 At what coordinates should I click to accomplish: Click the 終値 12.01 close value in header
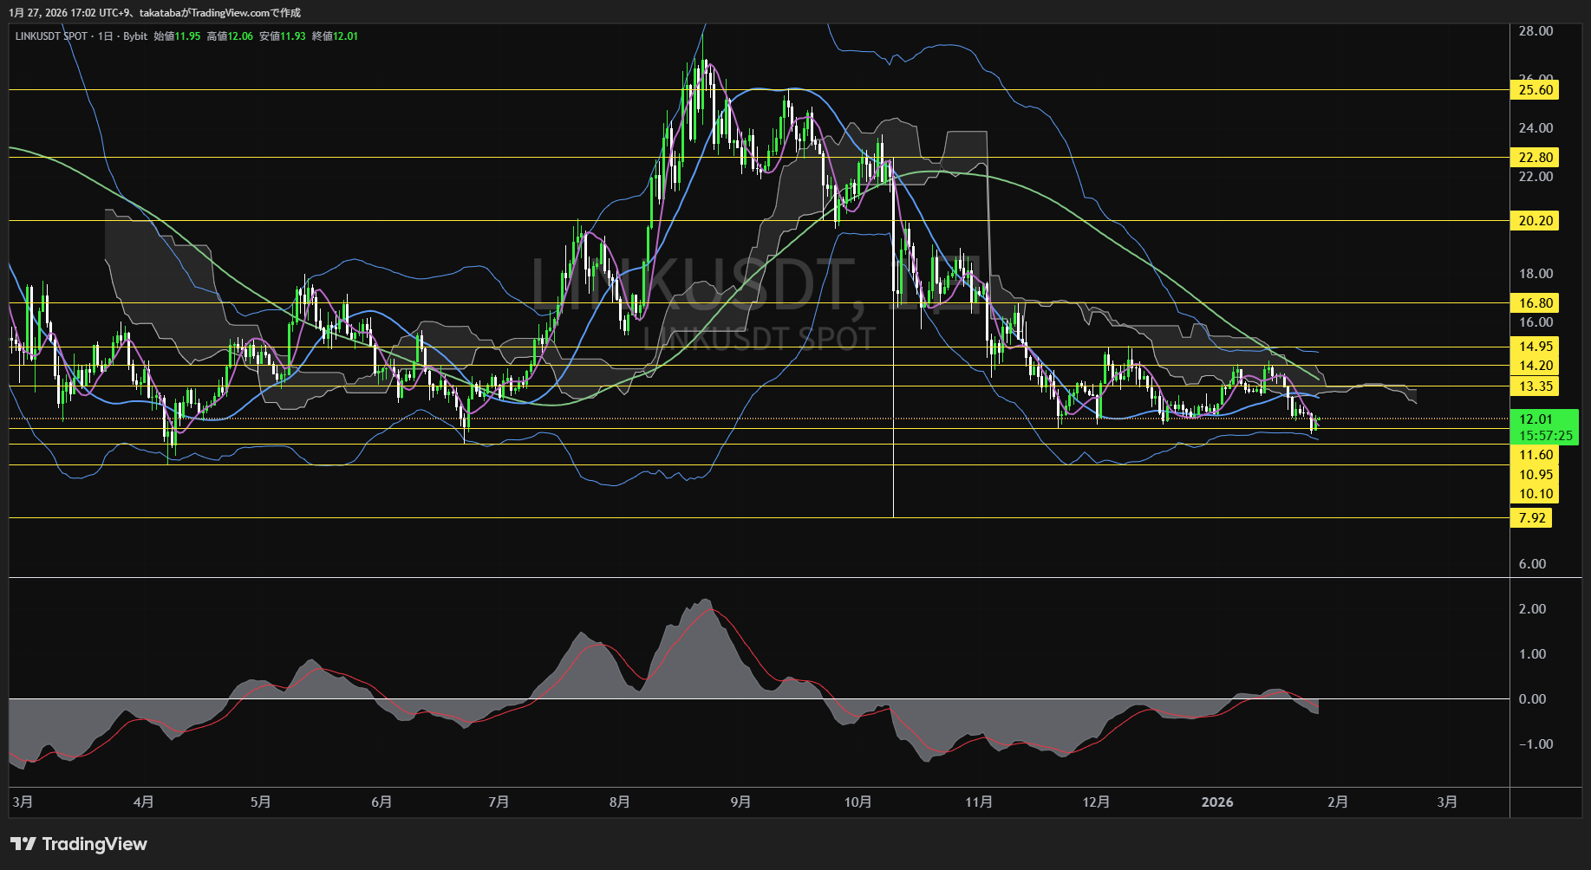pos(335,36)
